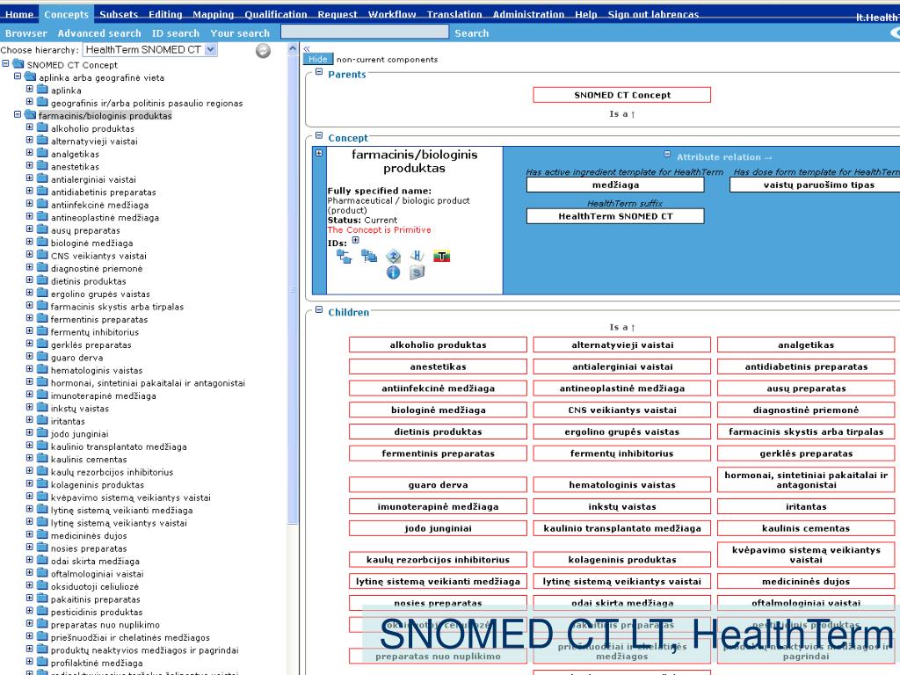Click the blue H icon in concept box
The height and width of the screenshot is (675, 900).
417,256
